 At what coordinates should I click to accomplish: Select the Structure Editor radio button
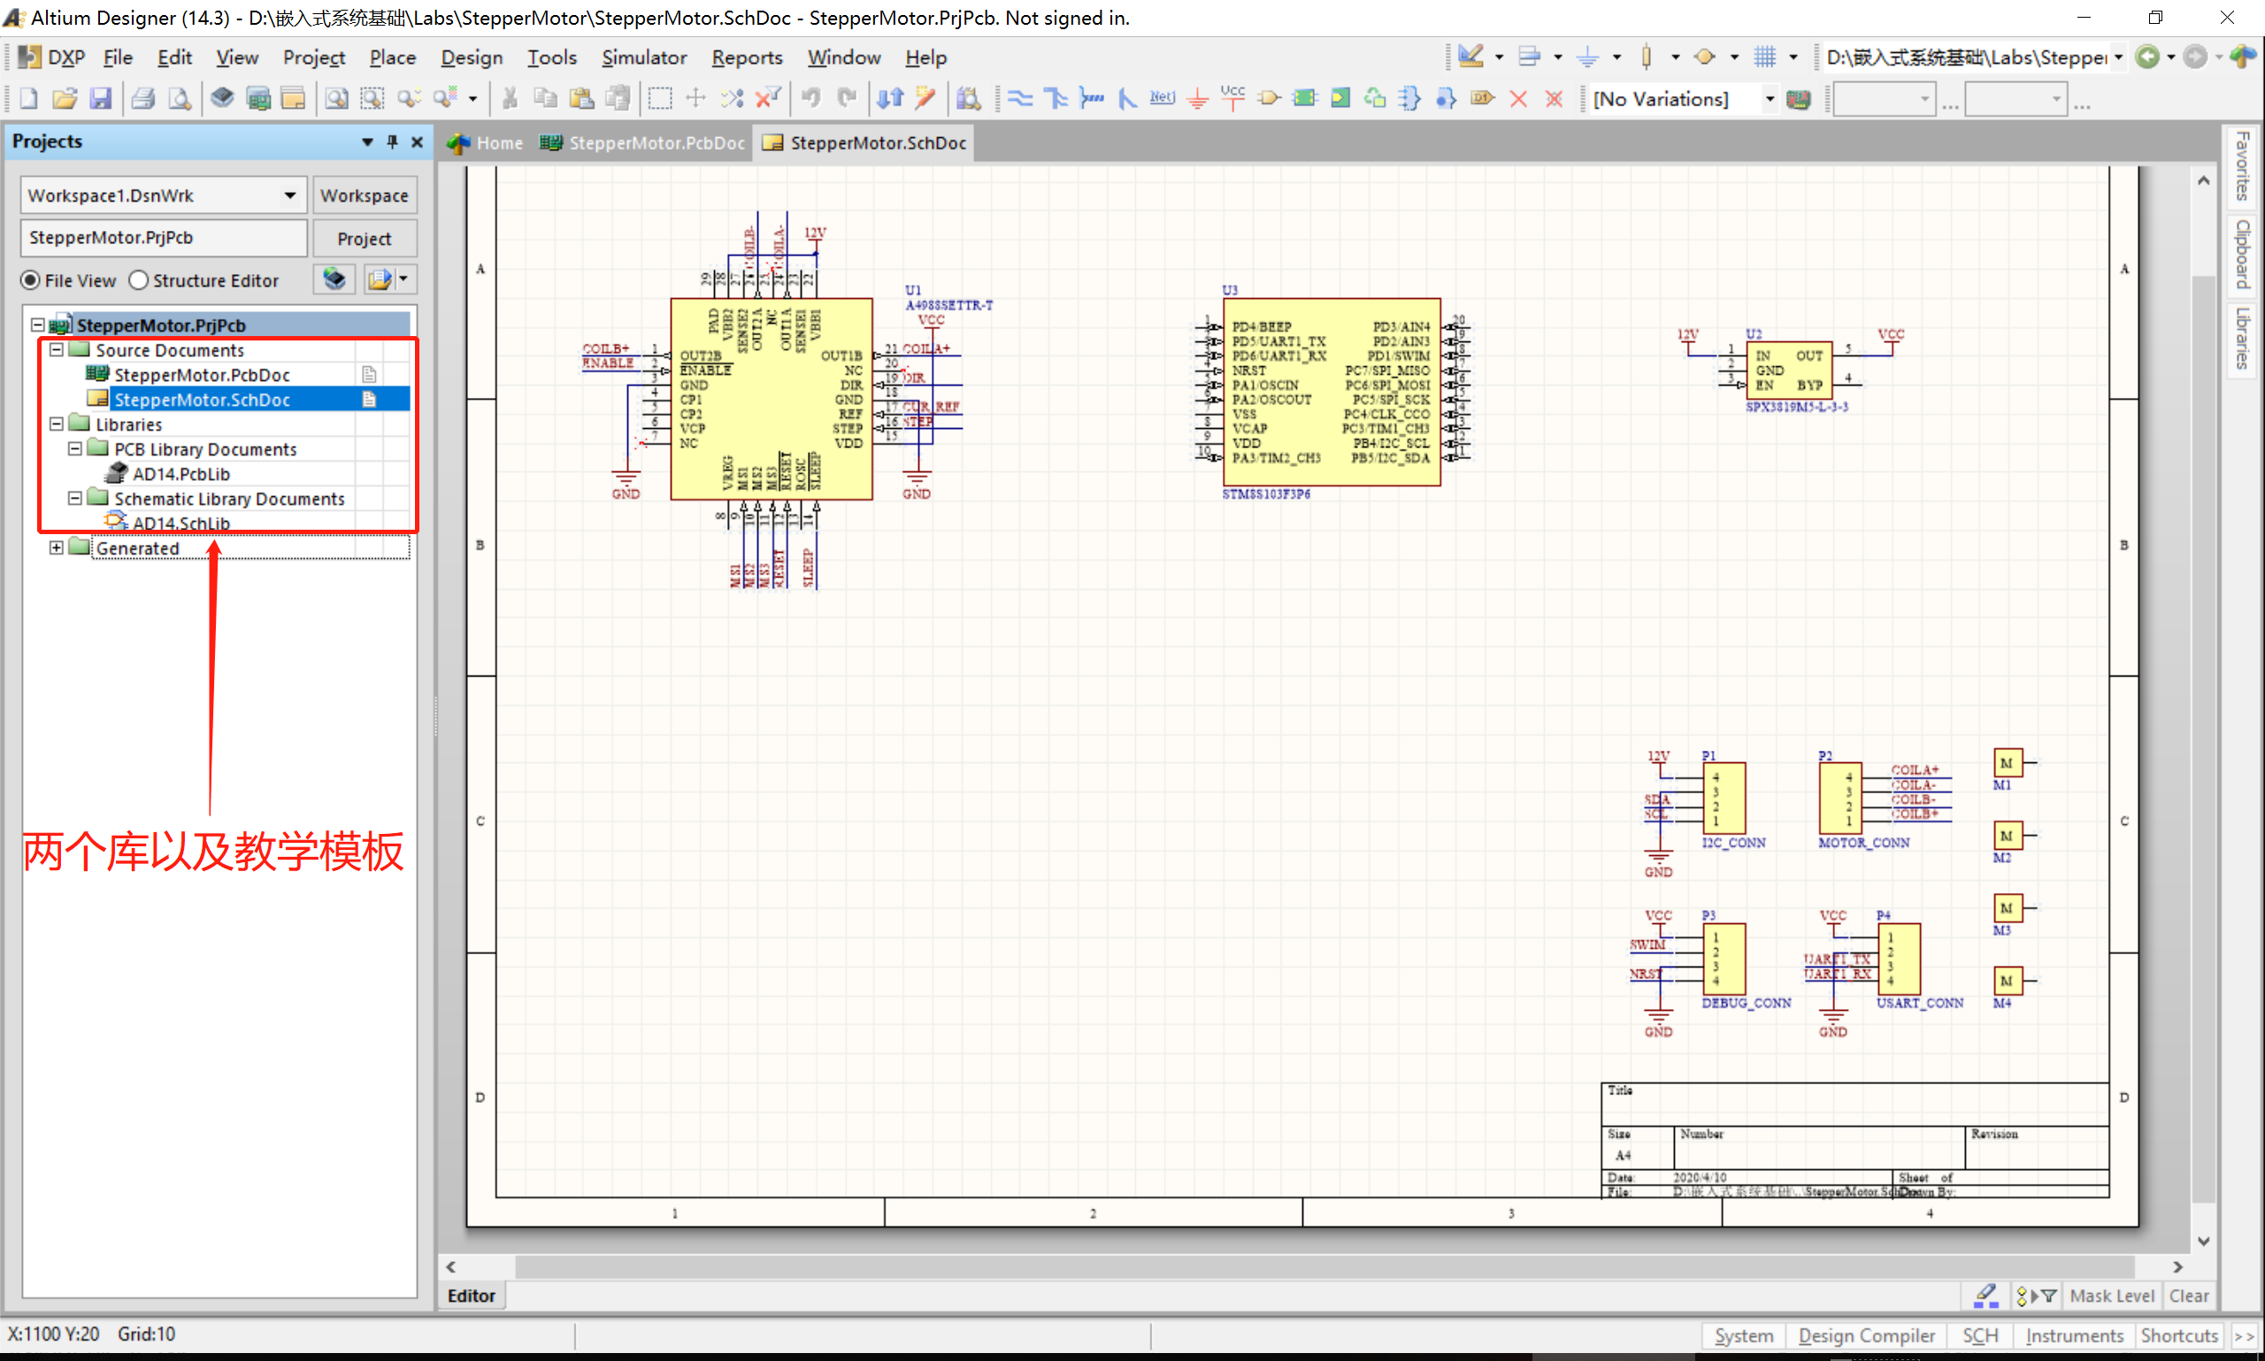[x=139, y=280]
